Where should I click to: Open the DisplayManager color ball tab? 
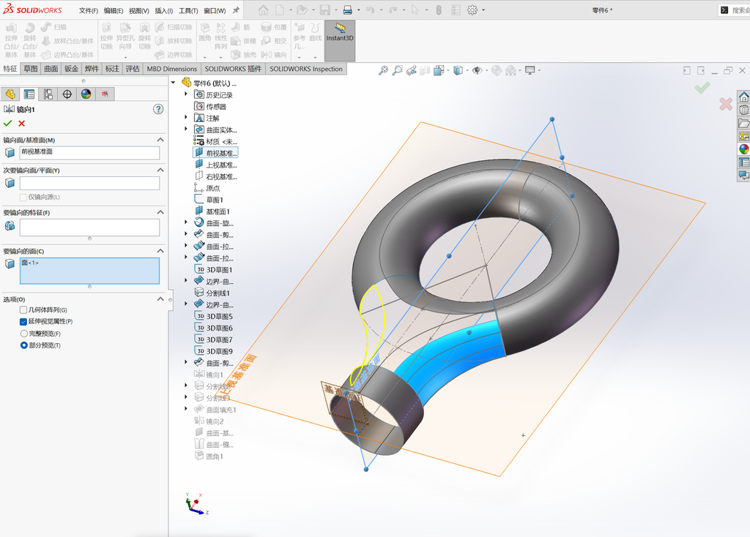pyautogui.click(x=86, y=94)
